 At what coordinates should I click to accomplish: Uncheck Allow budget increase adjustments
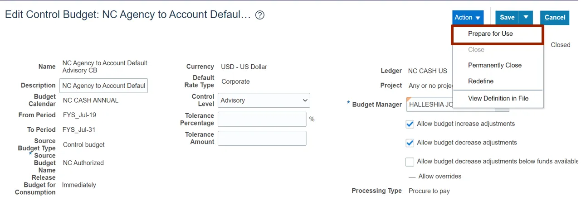(410, 124)
